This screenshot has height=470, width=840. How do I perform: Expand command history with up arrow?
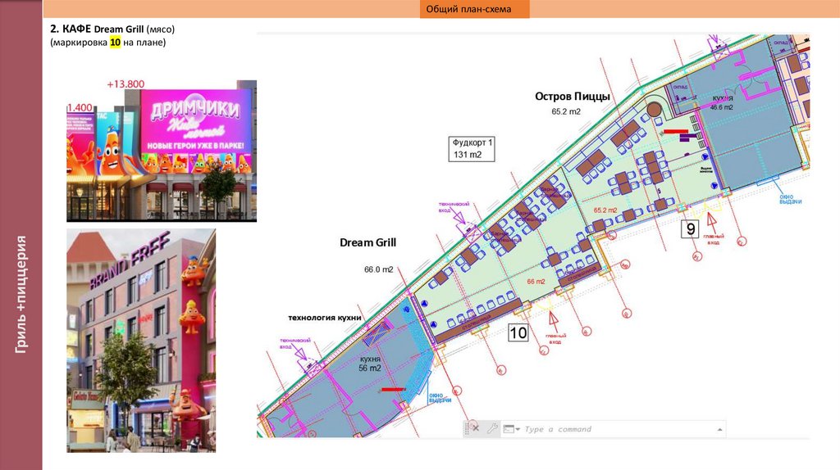coord(719,429)
